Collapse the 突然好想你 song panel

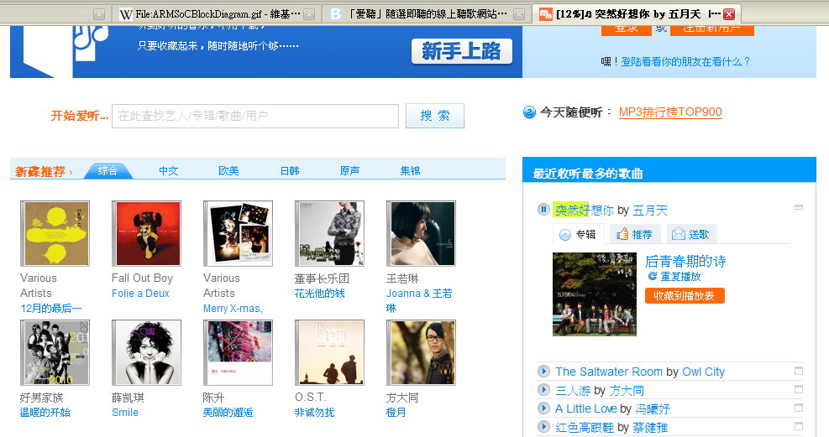(x=799, y=207)
